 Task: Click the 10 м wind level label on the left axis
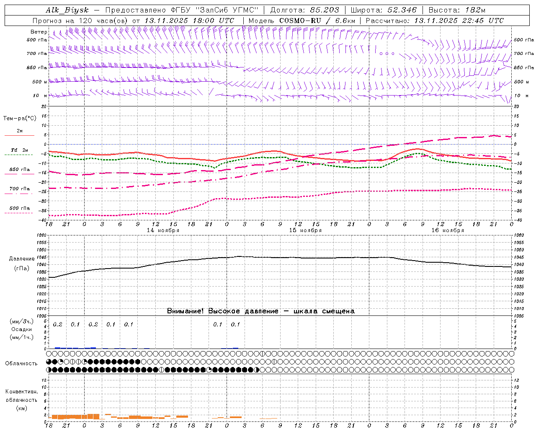(40, 96)
